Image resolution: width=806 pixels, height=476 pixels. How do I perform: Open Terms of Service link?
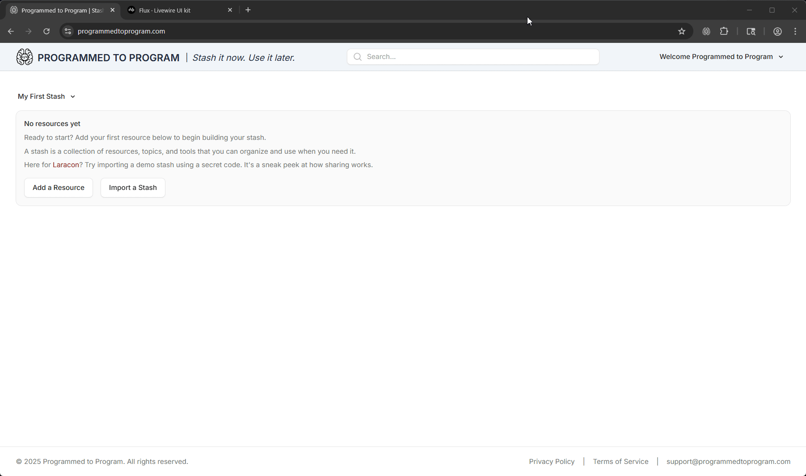pos(620,462)
